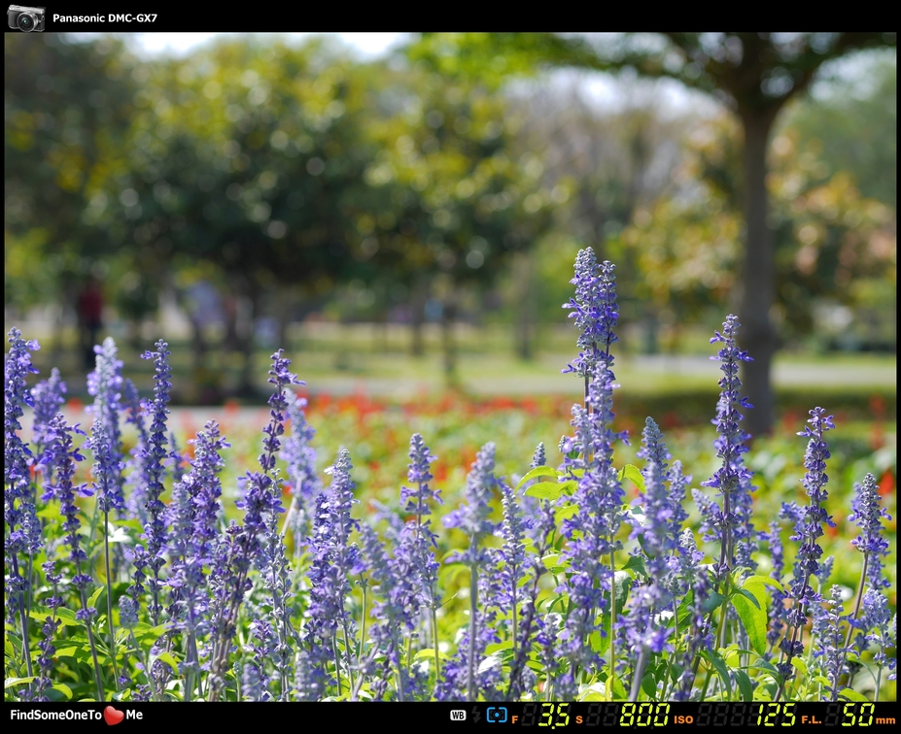Click the blue metering mode icon
901x734 pixels.
coord(497,715)
